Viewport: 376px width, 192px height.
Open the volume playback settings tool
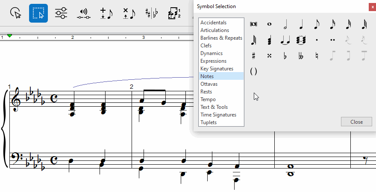click(84, 13)
